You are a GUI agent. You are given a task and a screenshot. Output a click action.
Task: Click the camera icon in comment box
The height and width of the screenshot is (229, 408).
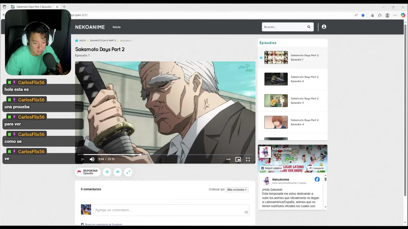tap(246, 212)
